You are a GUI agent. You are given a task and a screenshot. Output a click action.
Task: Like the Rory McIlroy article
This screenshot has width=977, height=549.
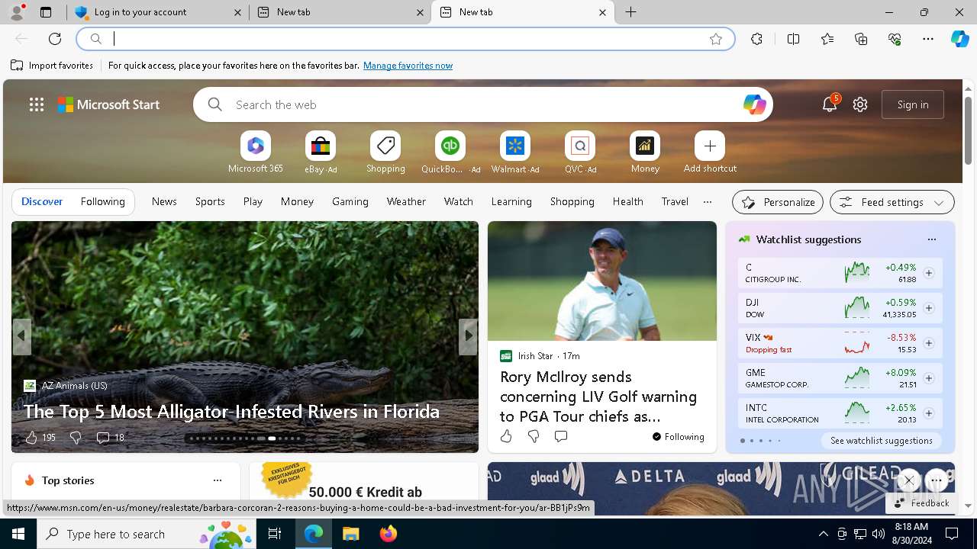click(506, 436)
